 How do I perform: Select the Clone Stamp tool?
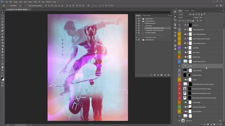2,37
